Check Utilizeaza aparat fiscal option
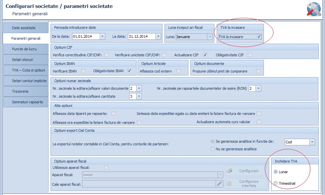 point(106,167)
